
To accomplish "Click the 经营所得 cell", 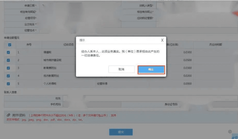I will [122, 84].
